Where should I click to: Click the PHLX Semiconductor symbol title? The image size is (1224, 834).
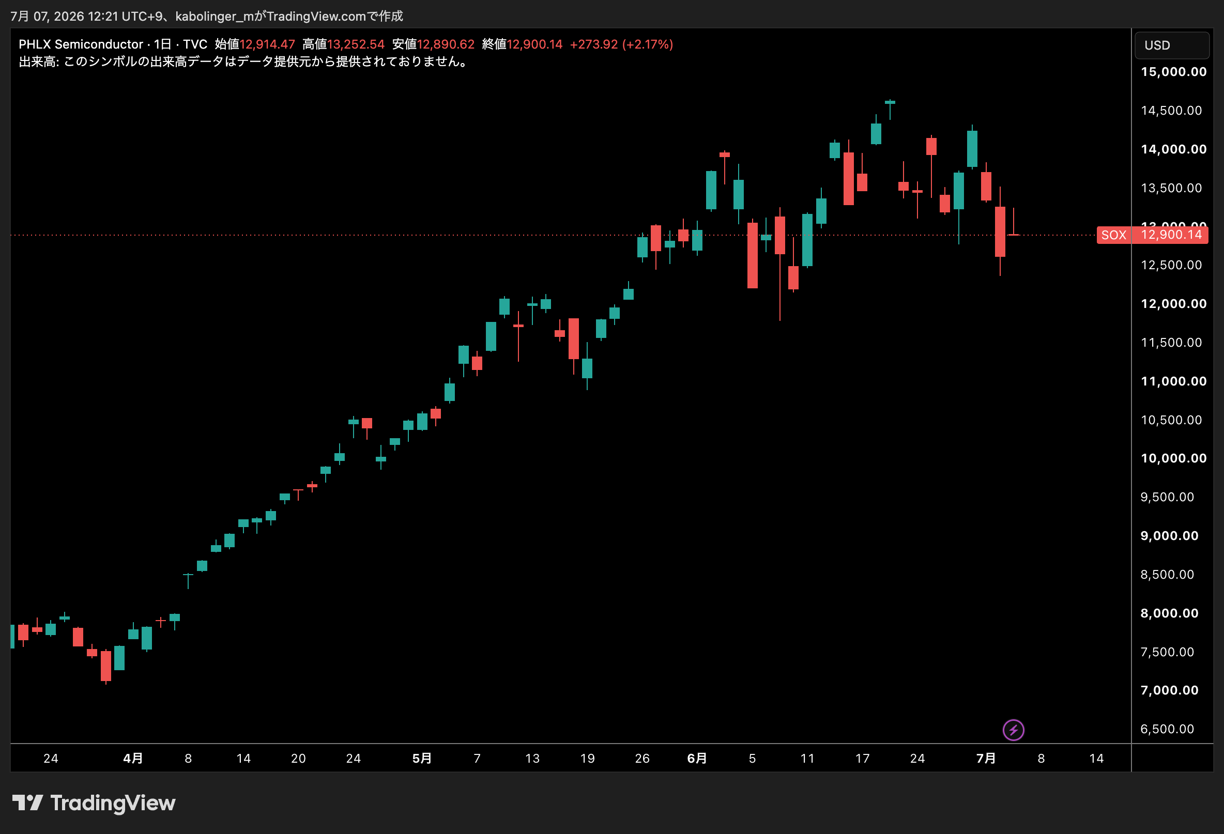[81, 44]
